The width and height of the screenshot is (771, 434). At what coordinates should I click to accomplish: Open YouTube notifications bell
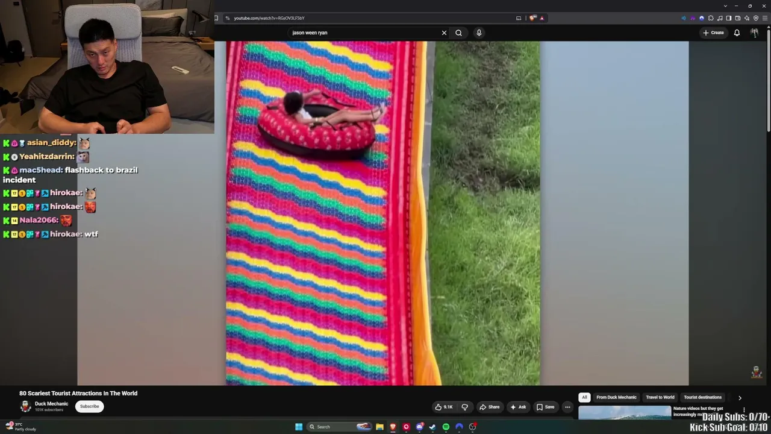(737, 33)
